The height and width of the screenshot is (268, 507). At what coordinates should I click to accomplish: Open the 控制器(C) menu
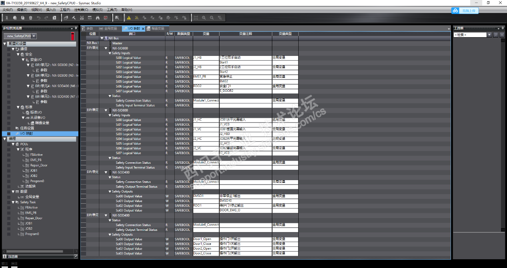[81, 10]
